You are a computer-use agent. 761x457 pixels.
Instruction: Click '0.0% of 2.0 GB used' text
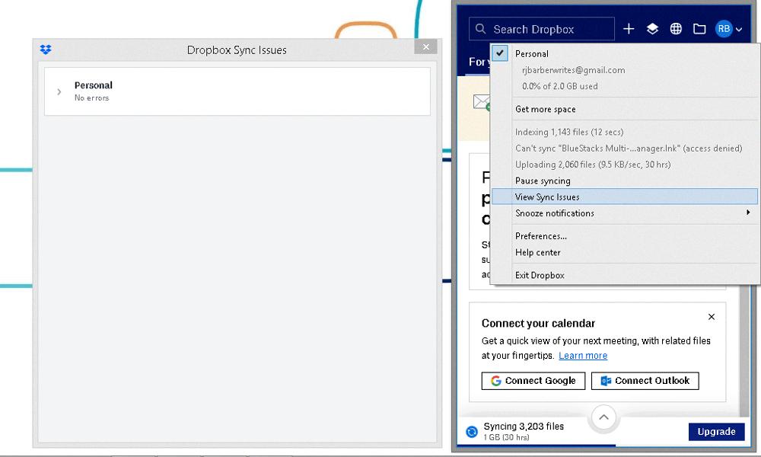point(560,86)
